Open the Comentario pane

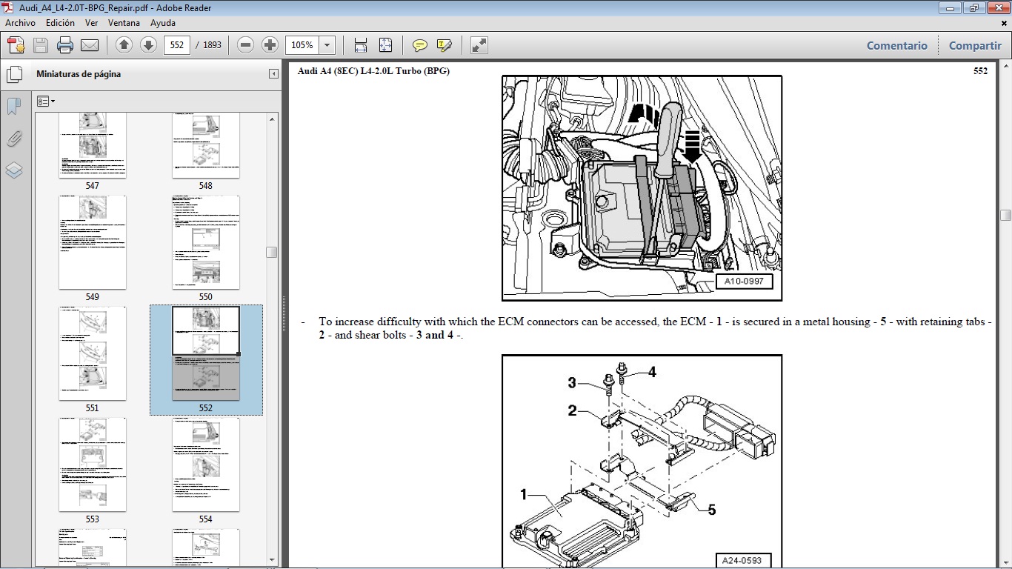click(x=896, y=45)
